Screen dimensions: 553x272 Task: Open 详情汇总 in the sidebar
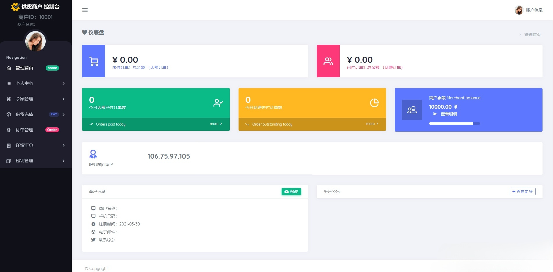(x=35, y=145)
